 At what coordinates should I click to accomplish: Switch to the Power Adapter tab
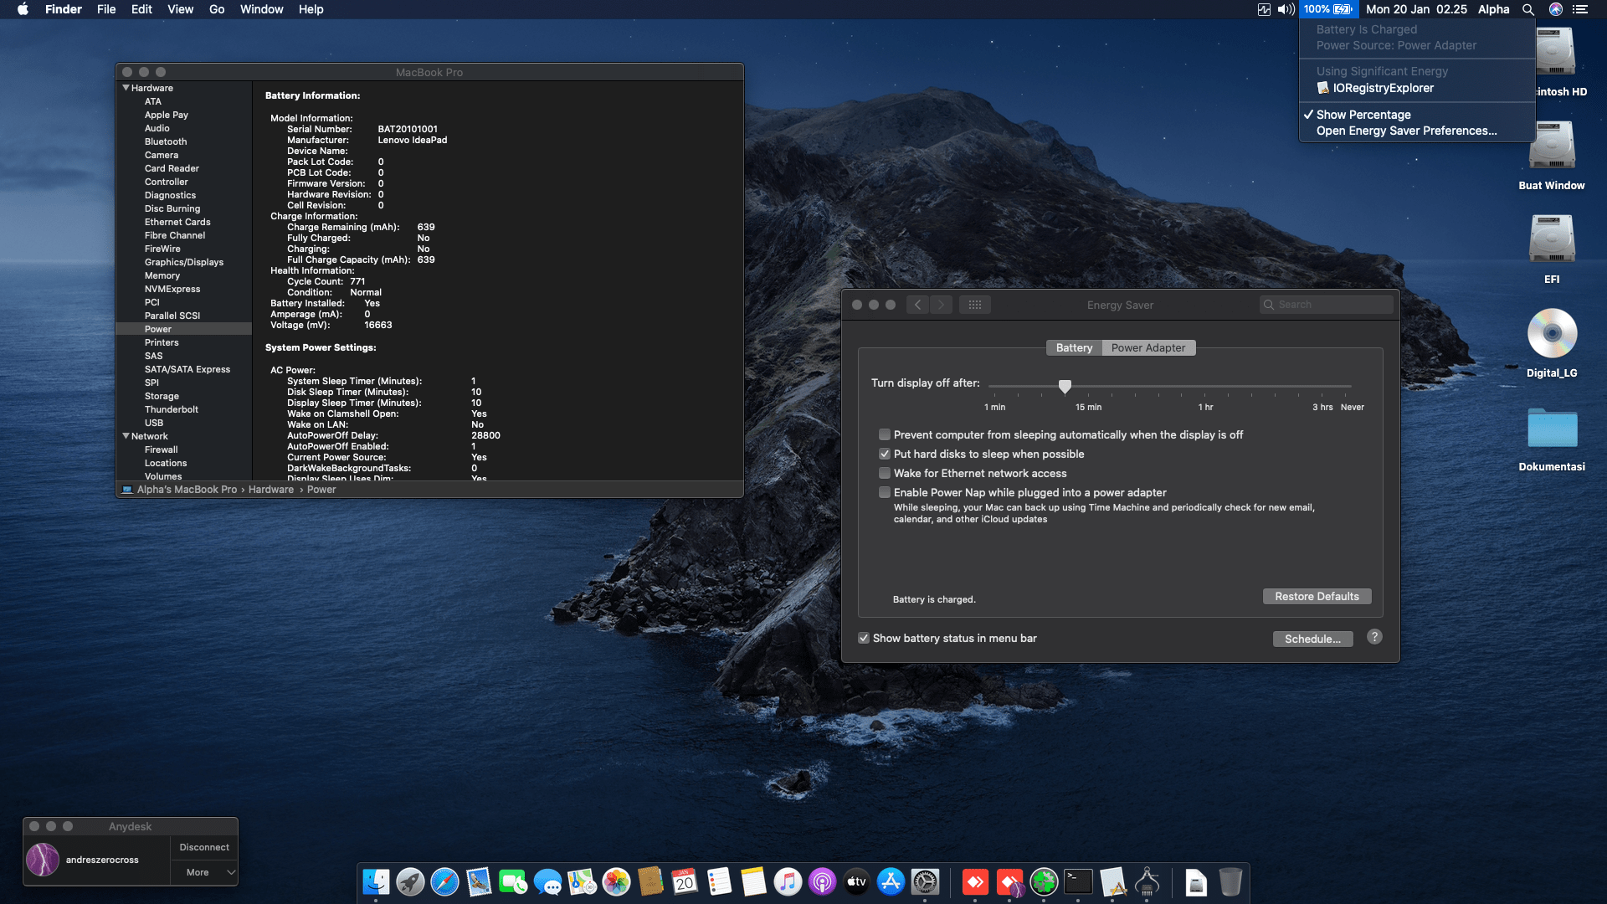(1147, 348)
